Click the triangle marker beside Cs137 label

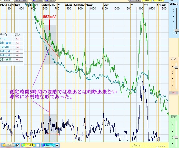tap(58, 5)
